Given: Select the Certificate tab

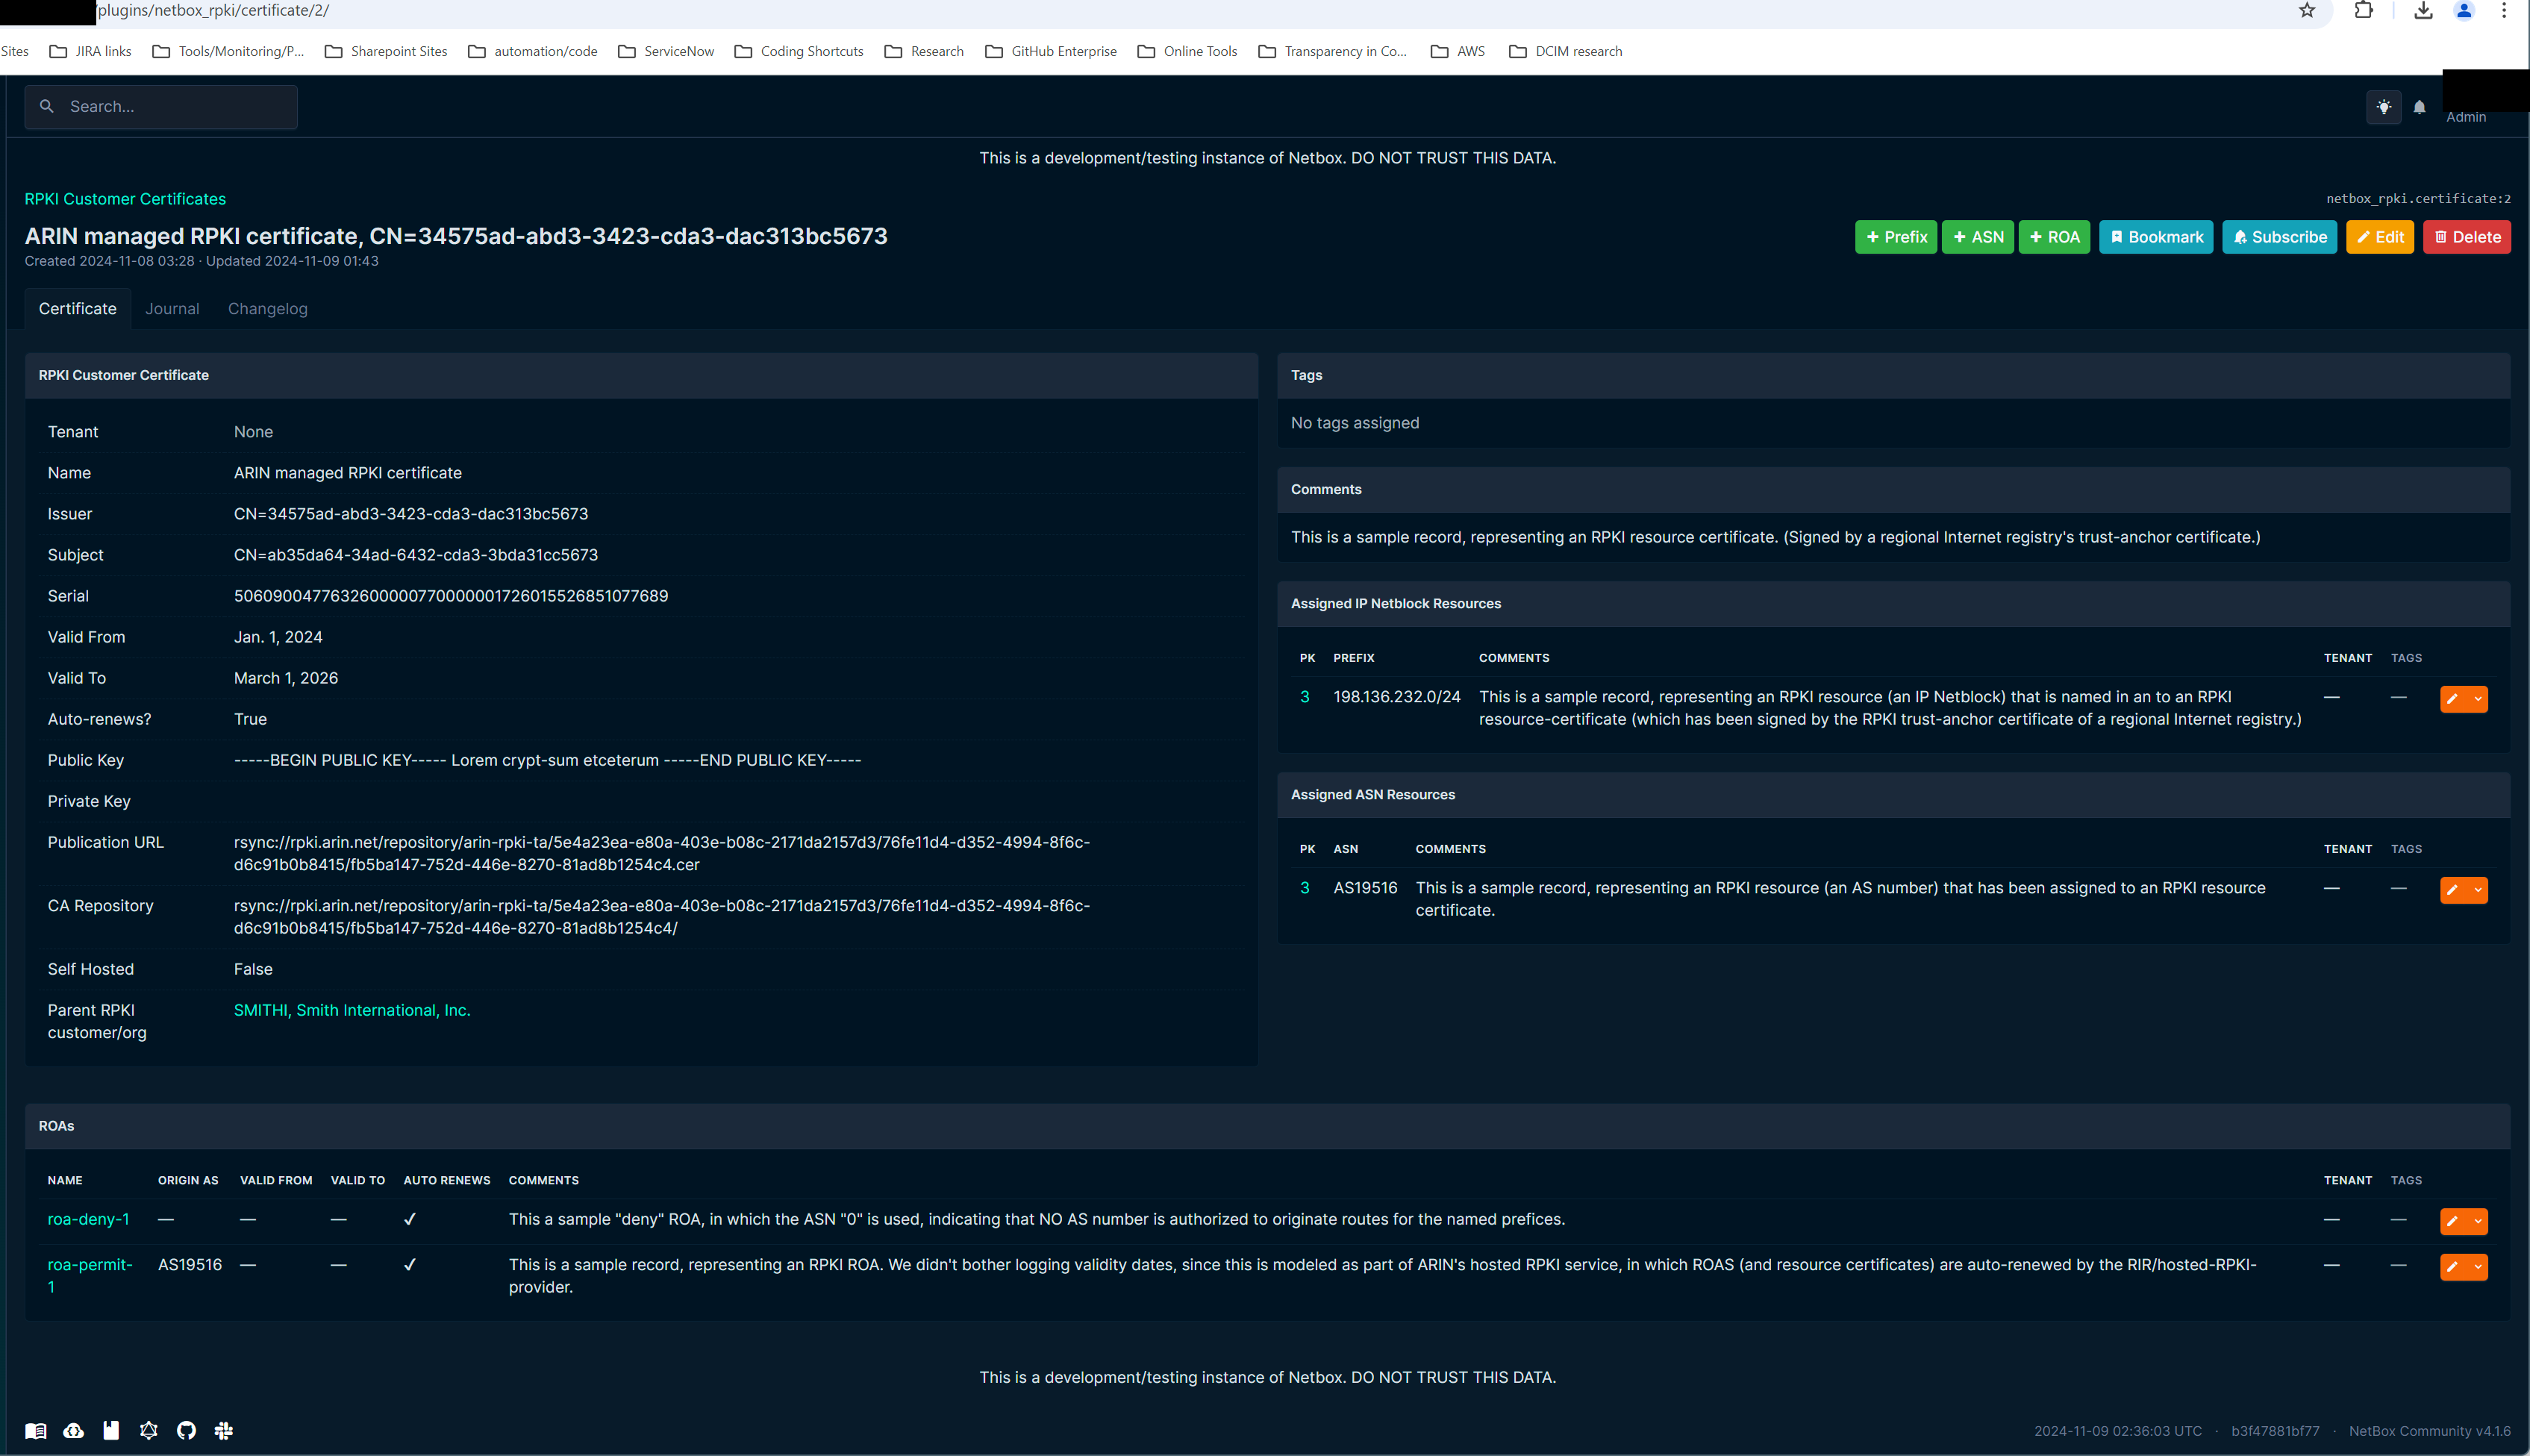Looking at the screenshot, I should pos(78,309).
